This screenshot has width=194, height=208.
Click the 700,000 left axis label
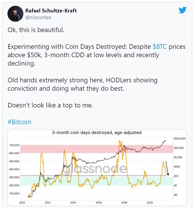click(13, 145)
